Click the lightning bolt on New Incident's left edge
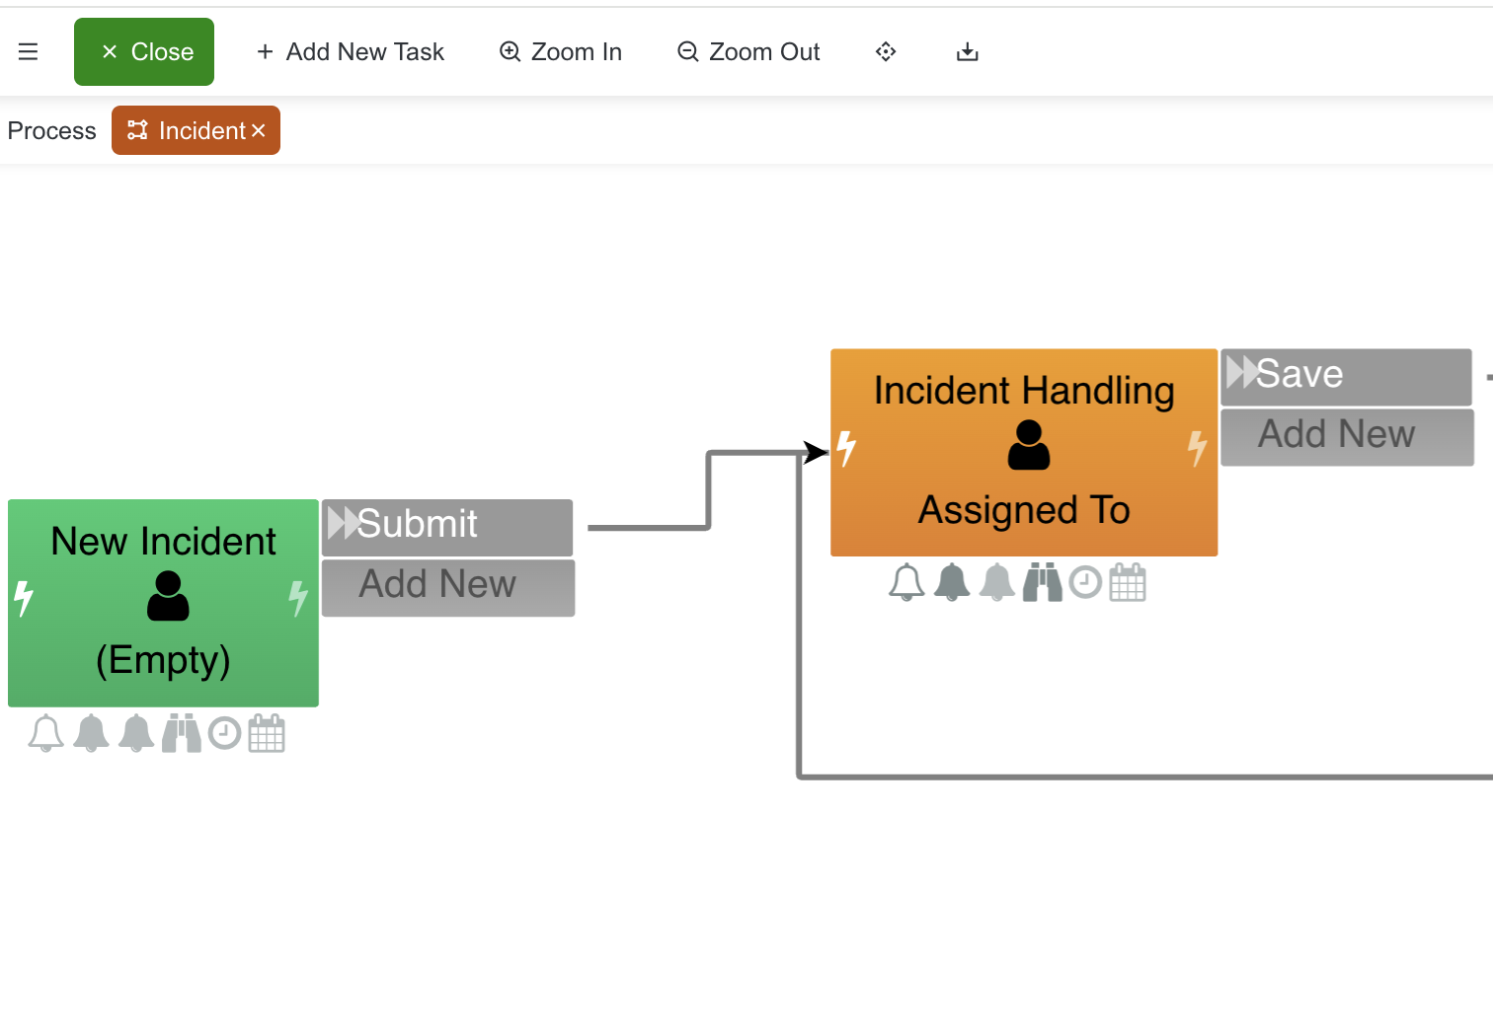This screenshot has height=1036, width=1493. 24,596
